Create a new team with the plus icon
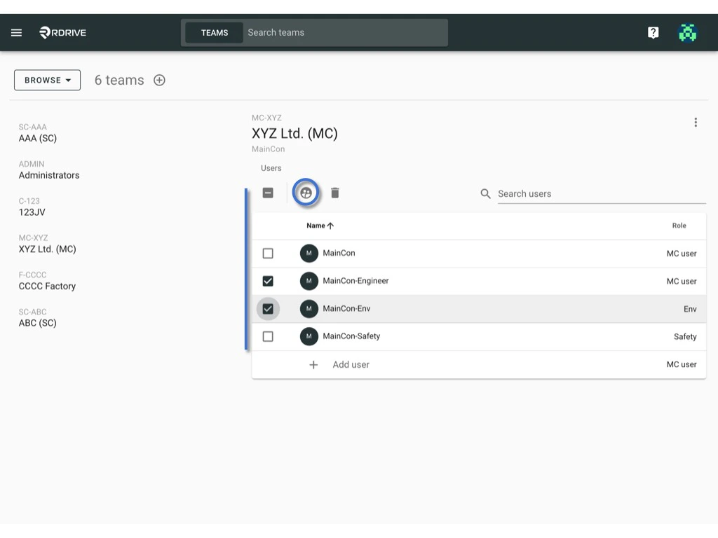 point(159,80)
